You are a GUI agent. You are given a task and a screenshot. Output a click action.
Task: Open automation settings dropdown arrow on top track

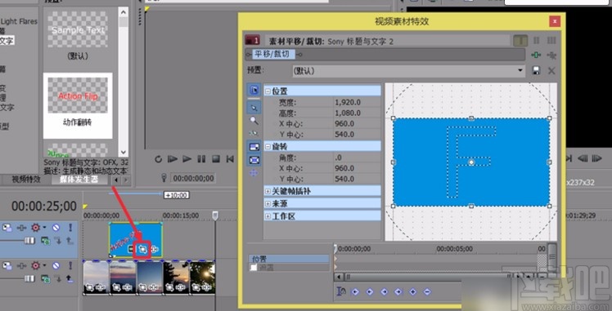(x=45, y=227)
